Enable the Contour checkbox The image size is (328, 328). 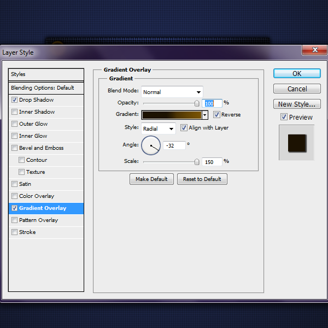21,160
